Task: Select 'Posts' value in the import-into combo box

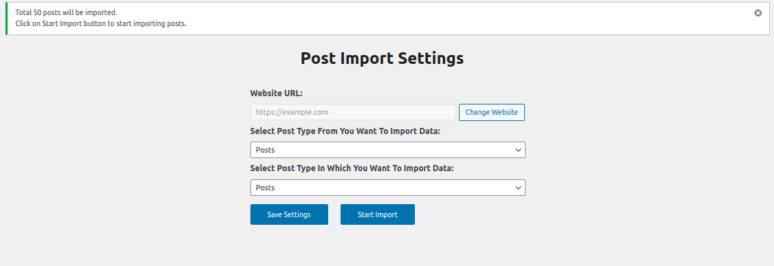Action: 265,188
